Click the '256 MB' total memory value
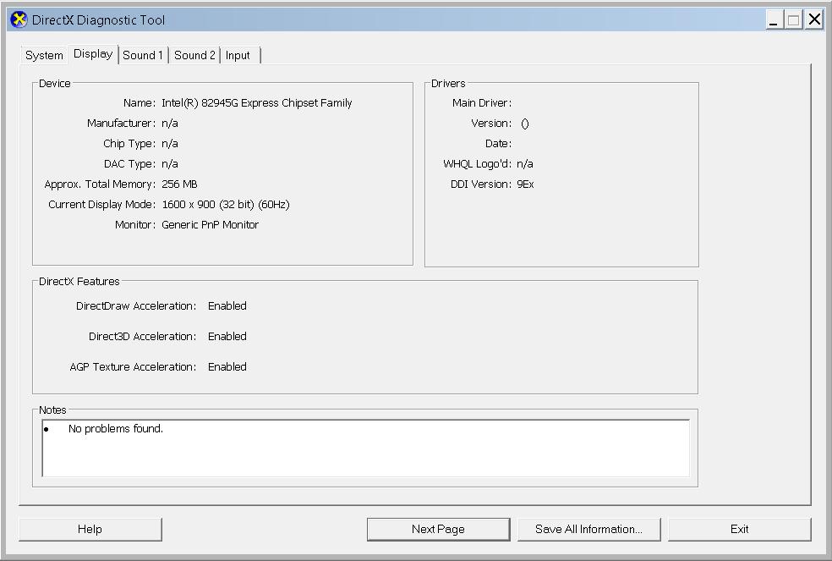Viewport: 832px width, 561px height. pyautogui.click(x=179, y=184)
